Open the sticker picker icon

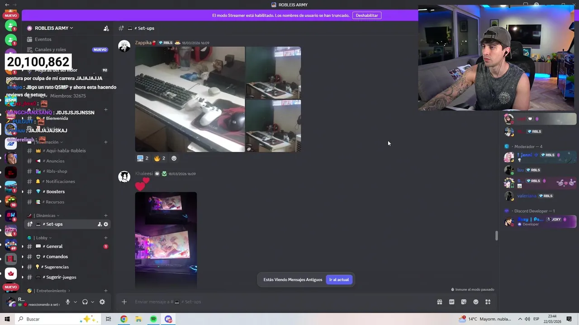tap(464, 302)
